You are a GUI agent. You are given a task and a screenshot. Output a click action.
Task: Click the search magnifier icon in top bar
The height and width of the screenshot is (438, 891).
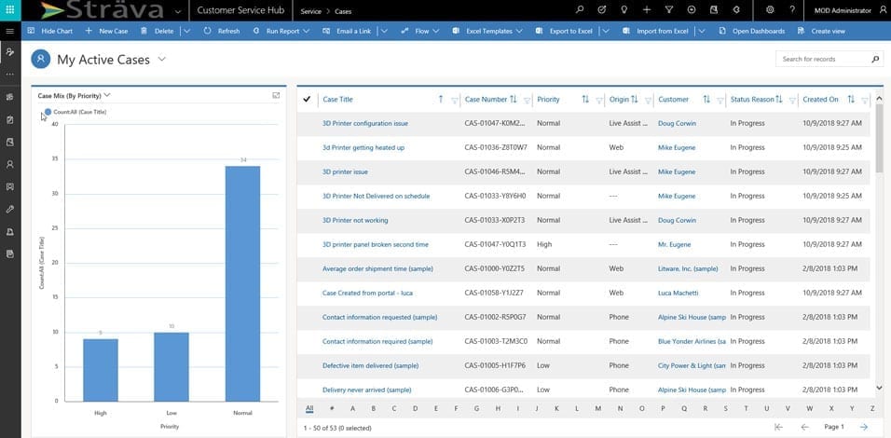pos(580,10)
